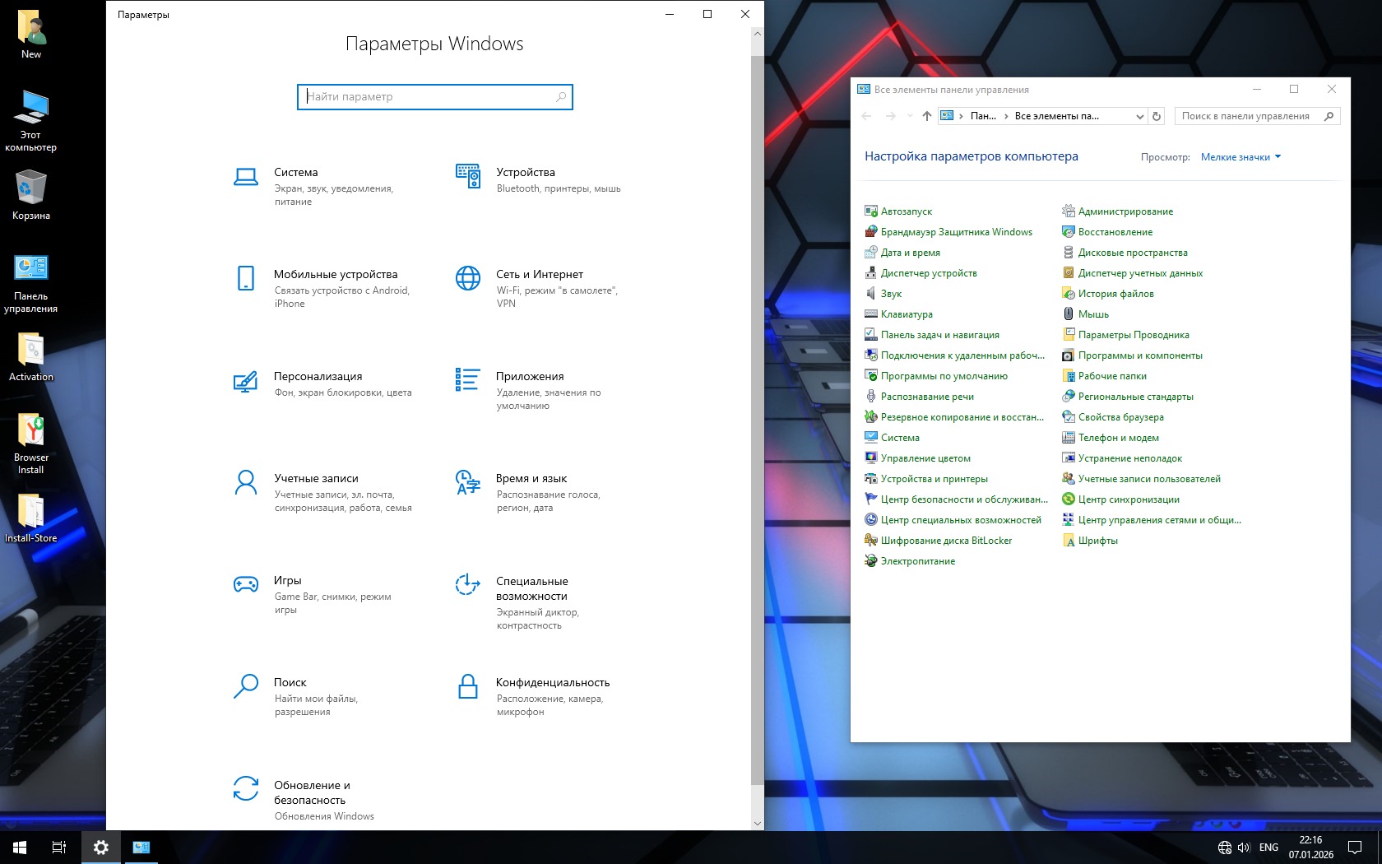The height and width of the screenshot is (864, 1382).
Task: Open Конфиденциальность lock icon
Action: pyautogui.click(x=467, y=686)
